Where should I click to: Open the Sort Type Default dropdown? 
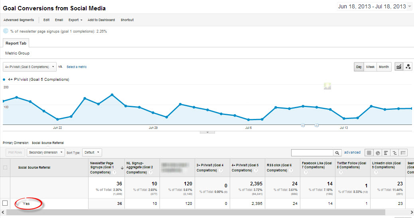coord(93,152)
